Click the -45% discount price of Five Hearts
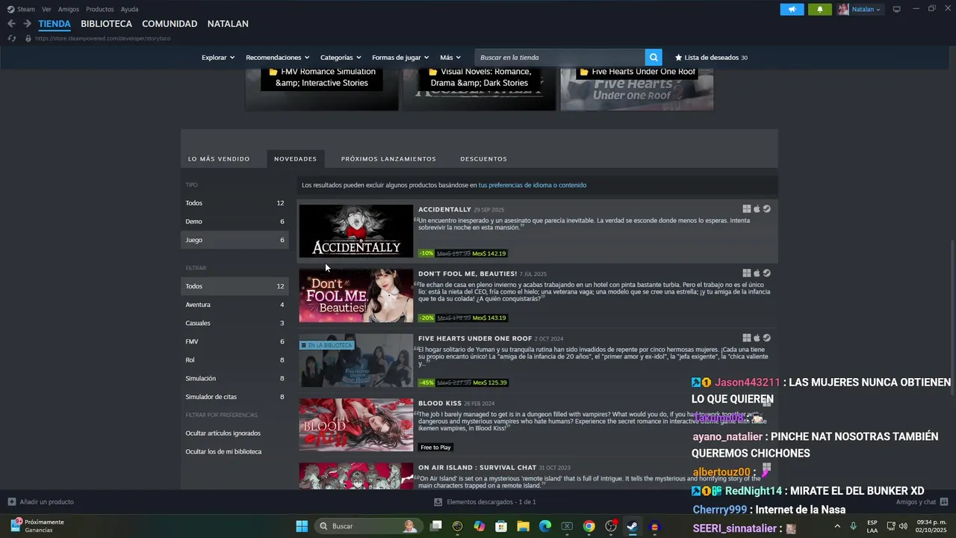 (x=463, y=383)
